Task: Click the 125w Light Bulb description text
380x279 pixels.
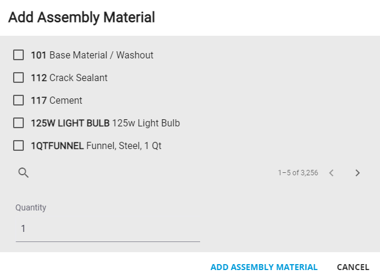Action: tap(146, 123)
